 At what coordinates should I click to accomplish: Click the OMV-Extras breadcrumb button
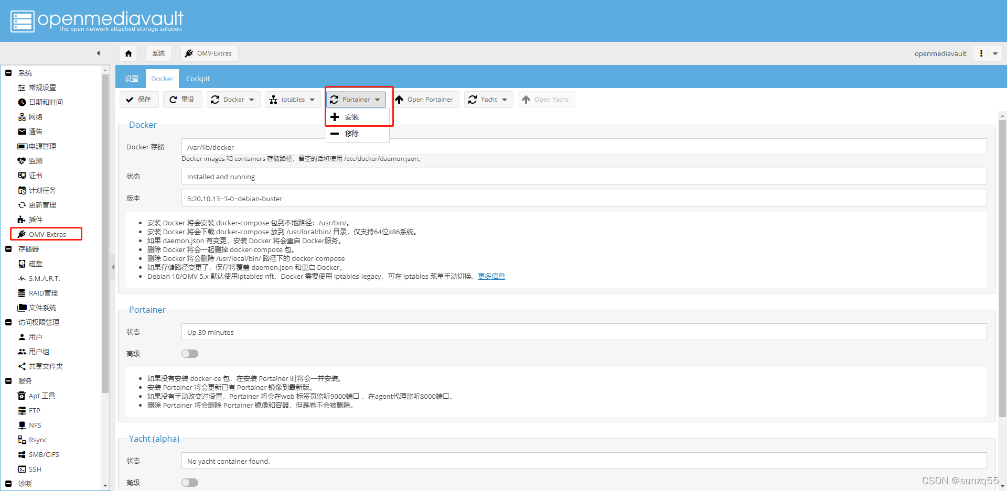point(209,53)
